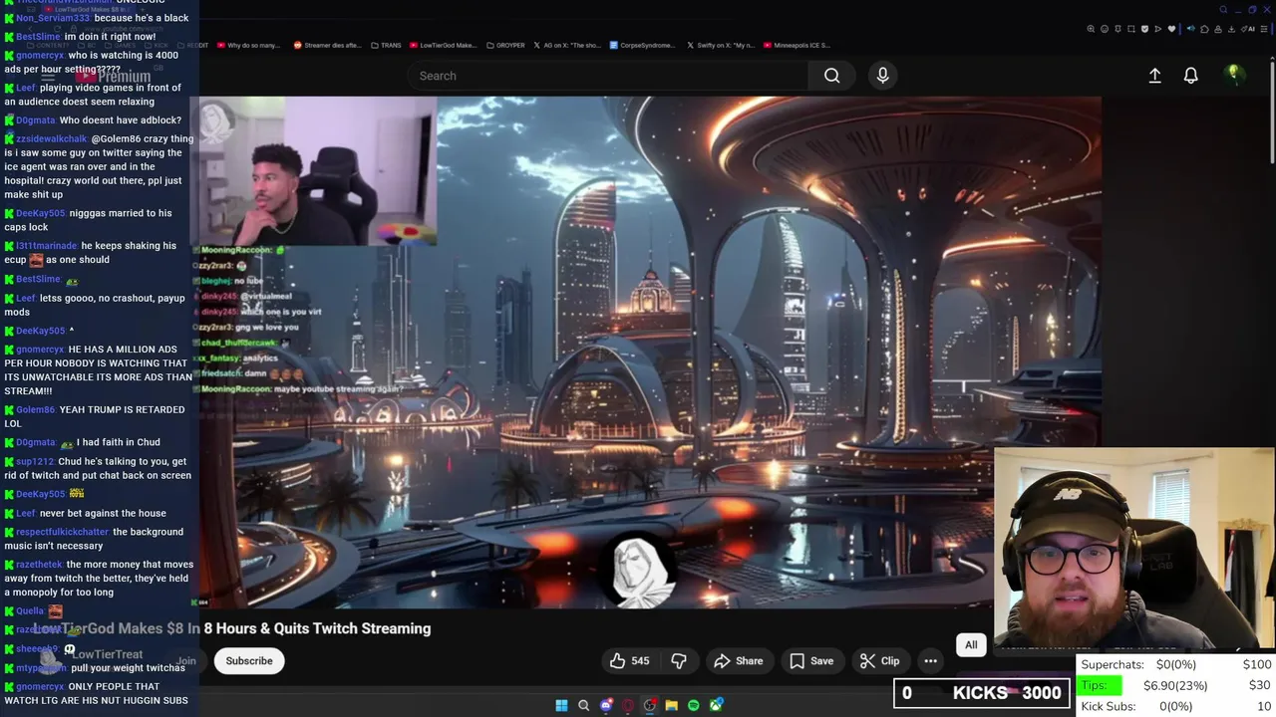Viewport: 1276px width, 717px height.
Task: Click the YouTube search magnifier button
Action: pos(831,76)
